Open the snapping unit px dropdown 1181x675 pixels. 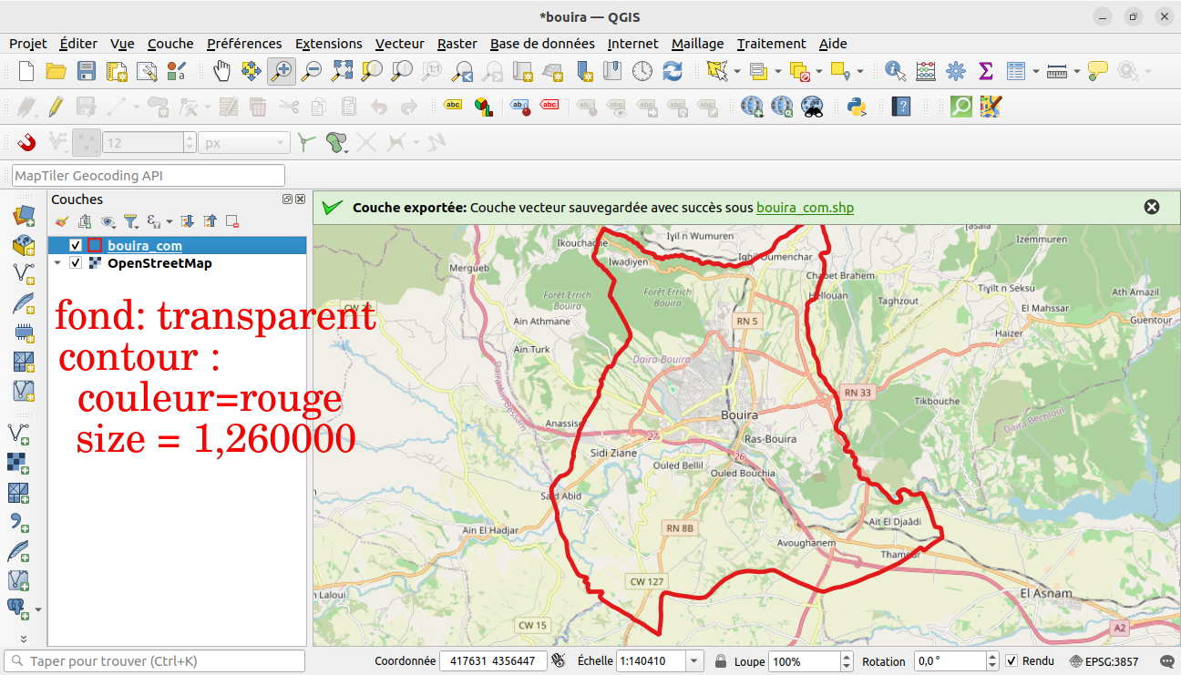tap(244, 142)
